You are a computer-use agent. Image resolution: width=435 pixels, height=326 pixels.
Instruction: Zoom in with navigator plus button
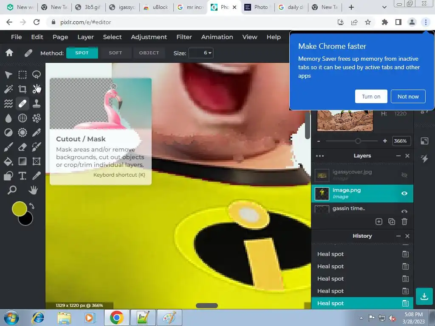point(385,141)
